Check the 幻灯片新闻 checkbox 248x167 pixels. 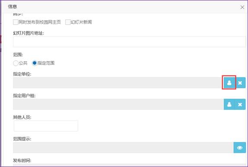click(68, 22)
